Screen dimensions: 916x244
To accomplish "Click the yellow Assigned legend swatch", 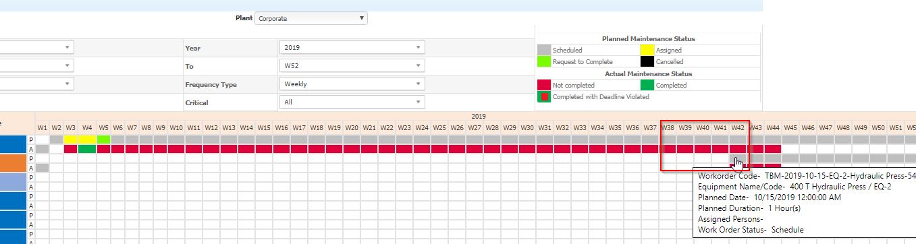I will pos(647,50).
